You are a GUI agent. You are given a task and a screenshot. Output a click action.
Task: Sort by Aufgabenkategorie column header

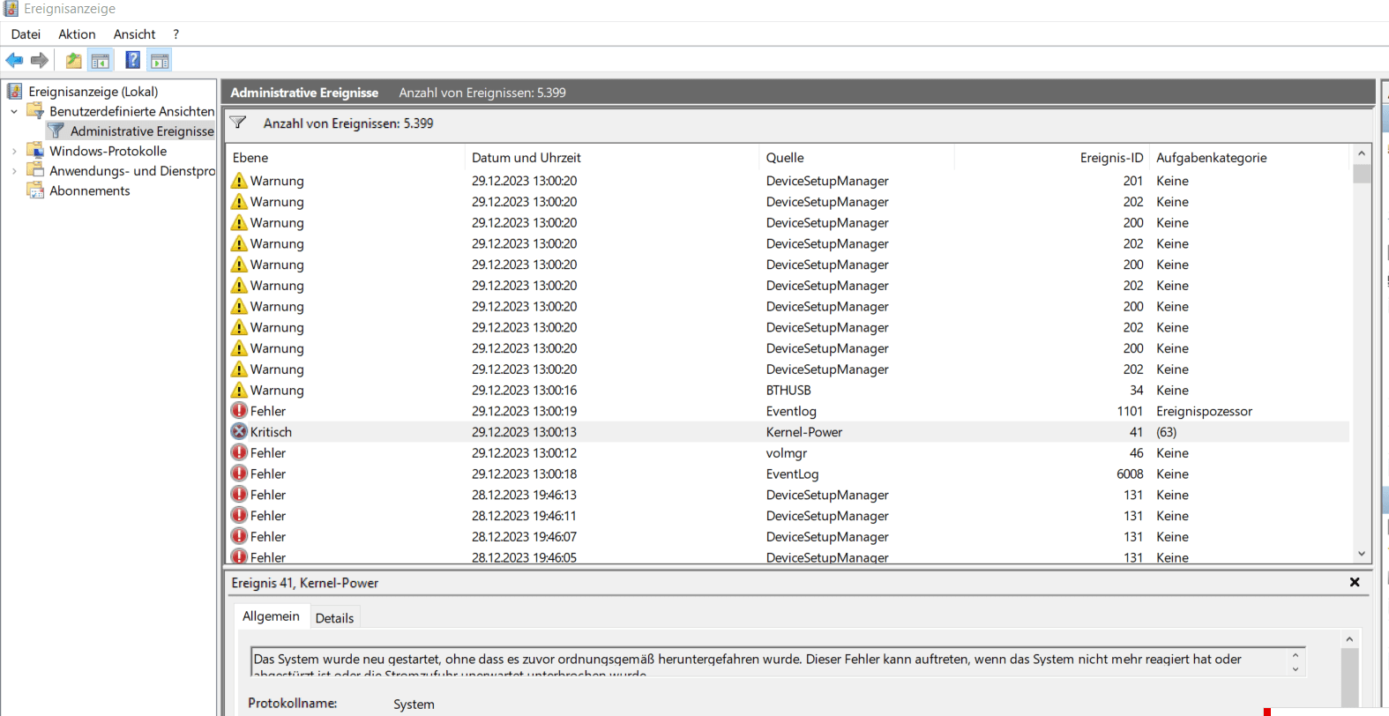pos(1250,157)
